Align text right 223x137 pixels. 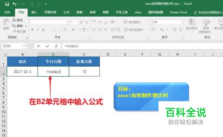point(105,30)
